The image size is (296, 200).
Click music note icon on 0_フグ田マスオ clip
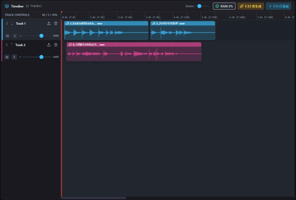[x=70, y=45]
